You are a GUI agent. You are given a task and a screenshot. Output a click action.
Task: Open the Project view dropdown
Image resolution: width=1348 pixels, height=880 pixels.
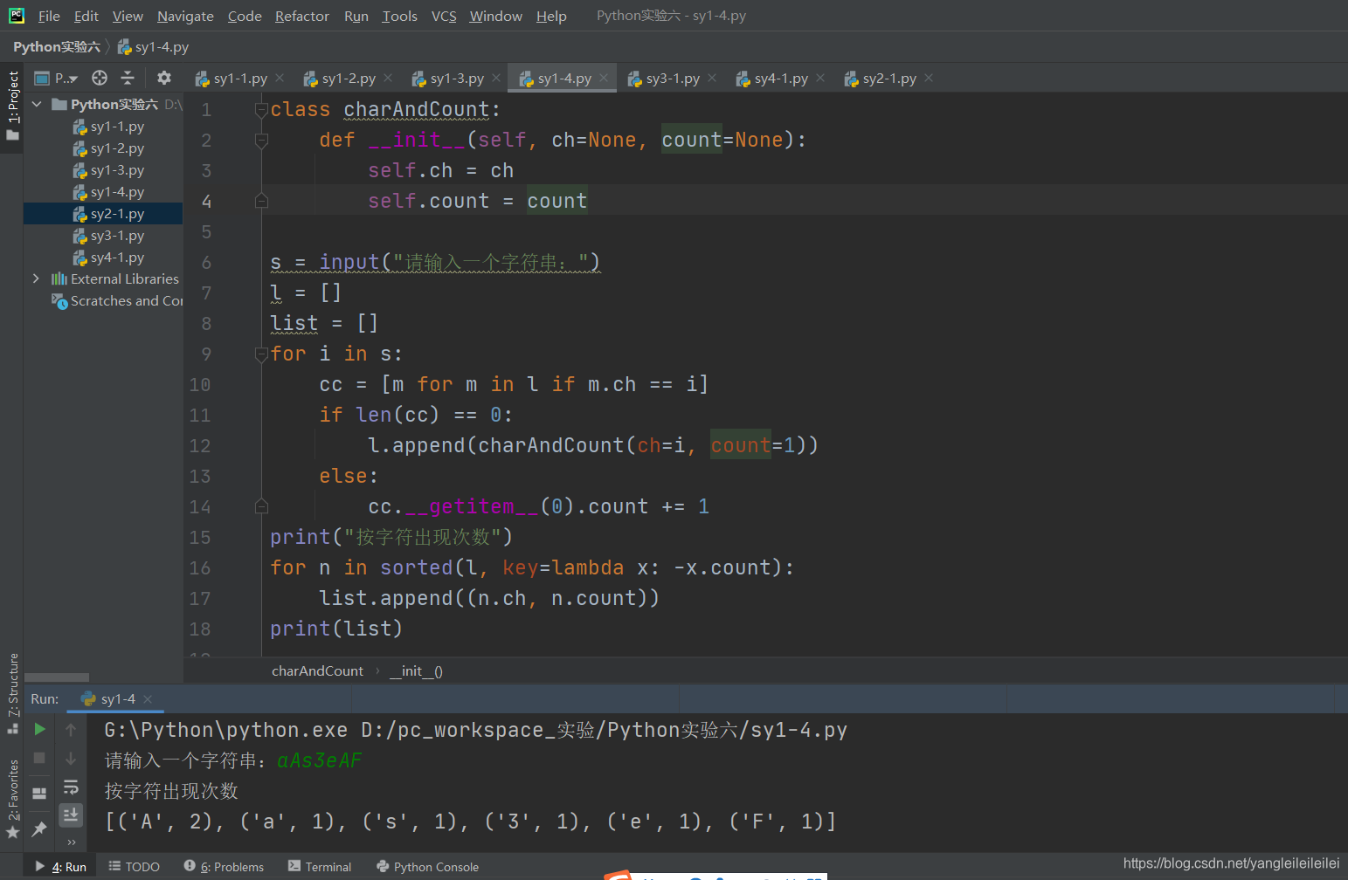click(57, 78)
